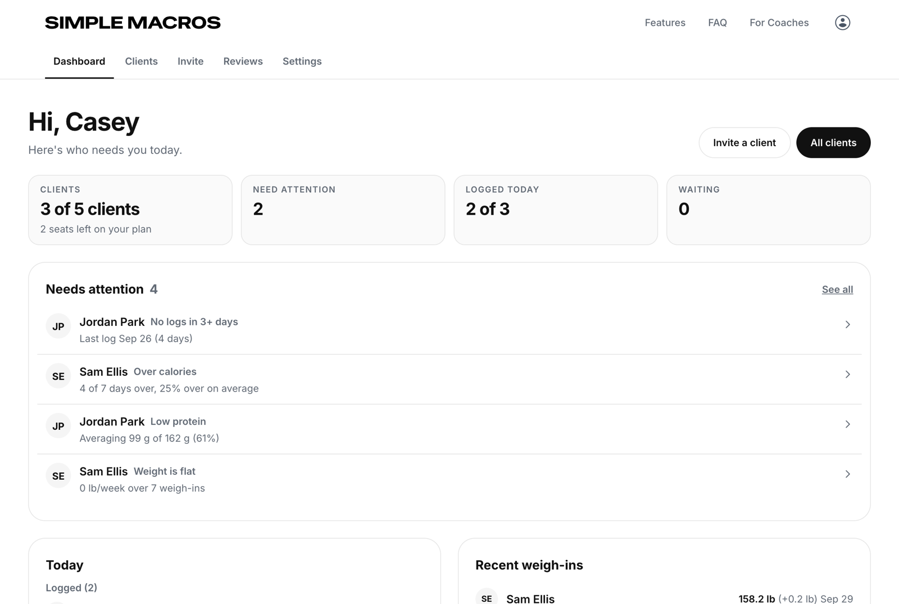The height and width of the screenshot is (604, 899).
Task: Expand Jordan Park No logs row chevron
Action: click(847, 324)
